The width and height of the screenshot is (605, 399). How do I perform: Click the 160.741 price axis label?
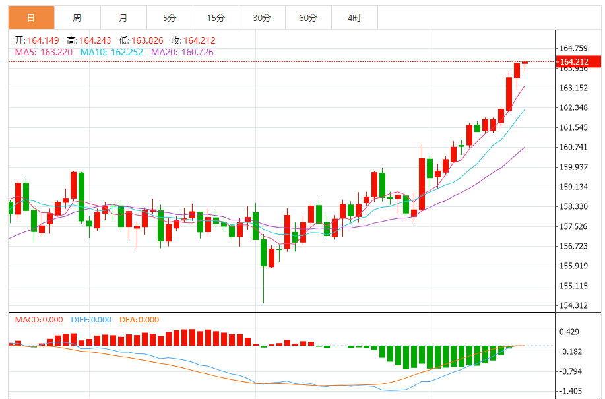574,147
